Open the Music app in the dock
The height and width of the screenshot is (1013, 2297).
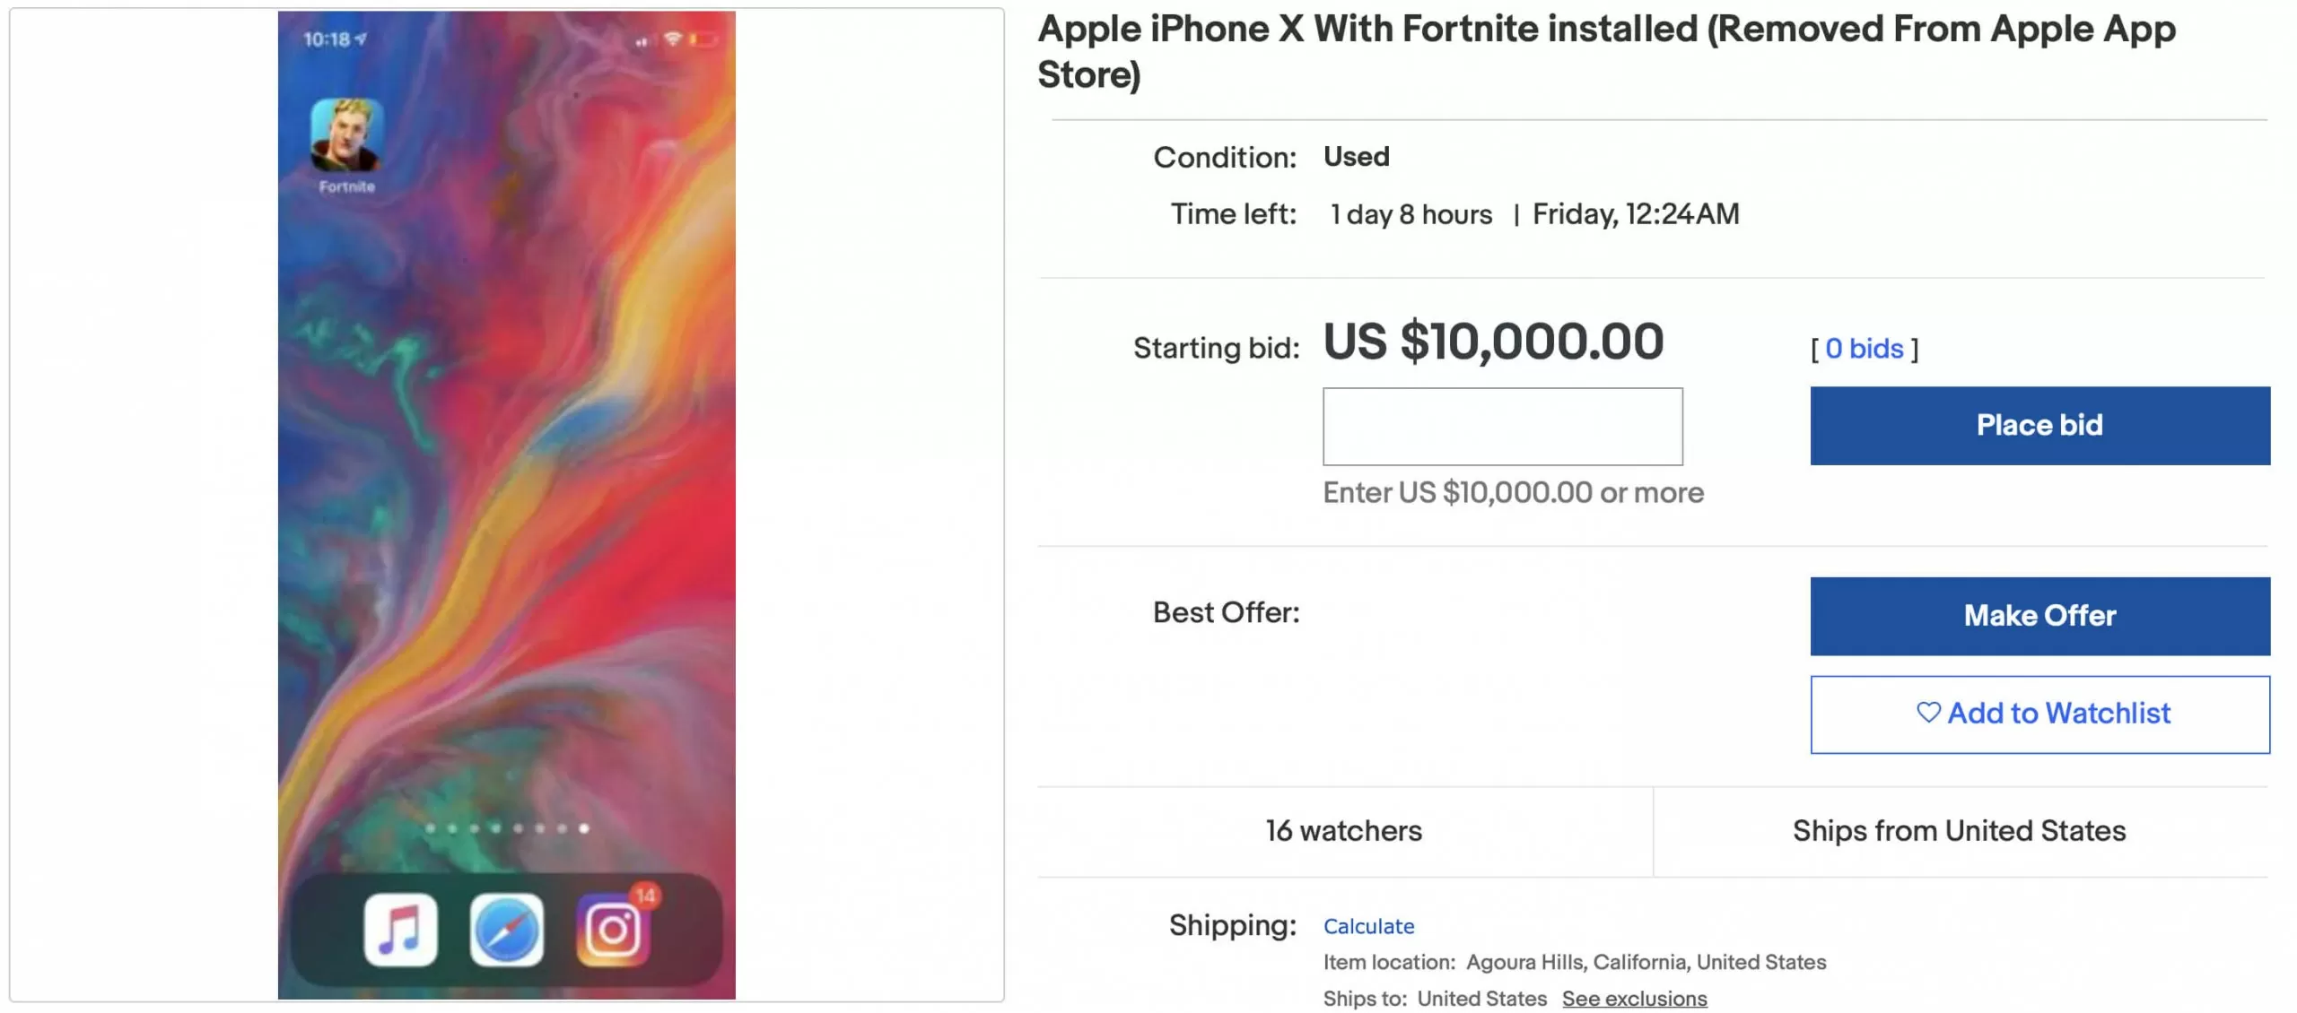coord(400,930)
